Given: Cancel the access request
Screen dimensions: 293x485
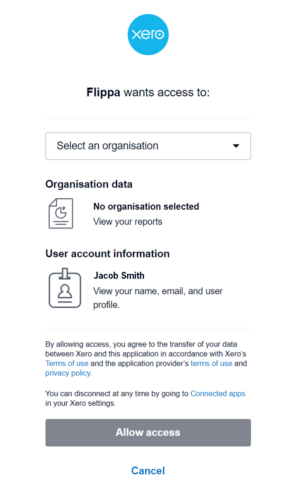Looking at the screenshot, I should 148,470.
